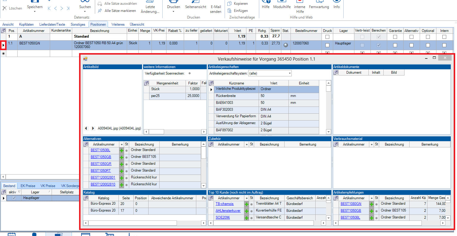Add TB-chamois via green plus icon

point(246,204)
